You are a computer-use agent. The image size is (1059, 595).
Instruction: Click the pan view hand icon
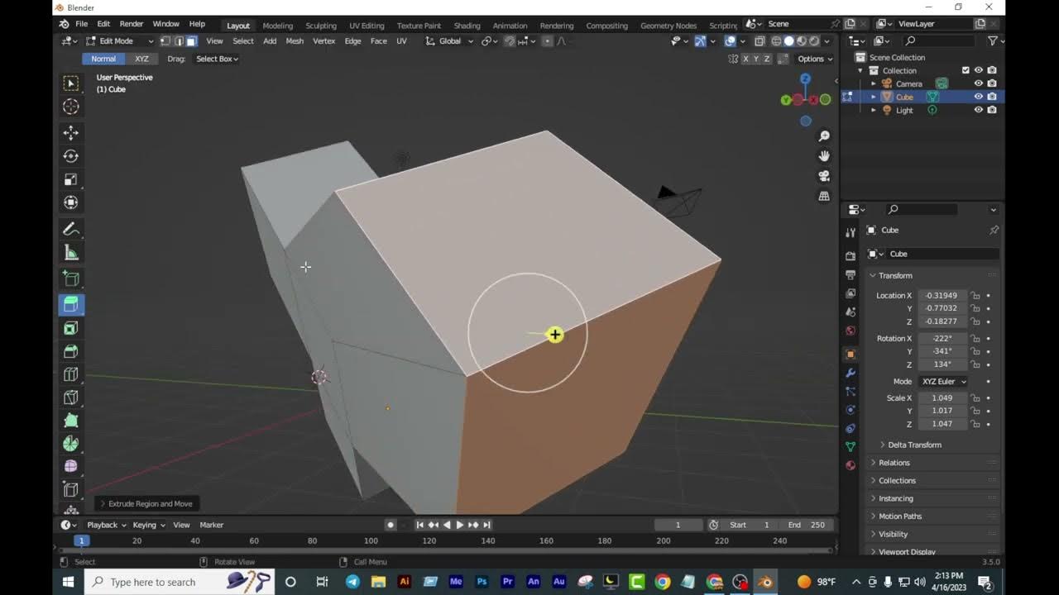(824, 155)
